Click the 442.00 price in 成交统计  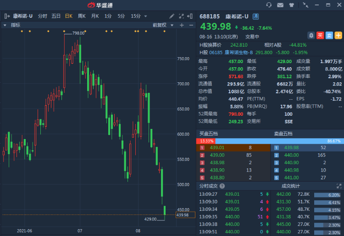tap(283, 194)
